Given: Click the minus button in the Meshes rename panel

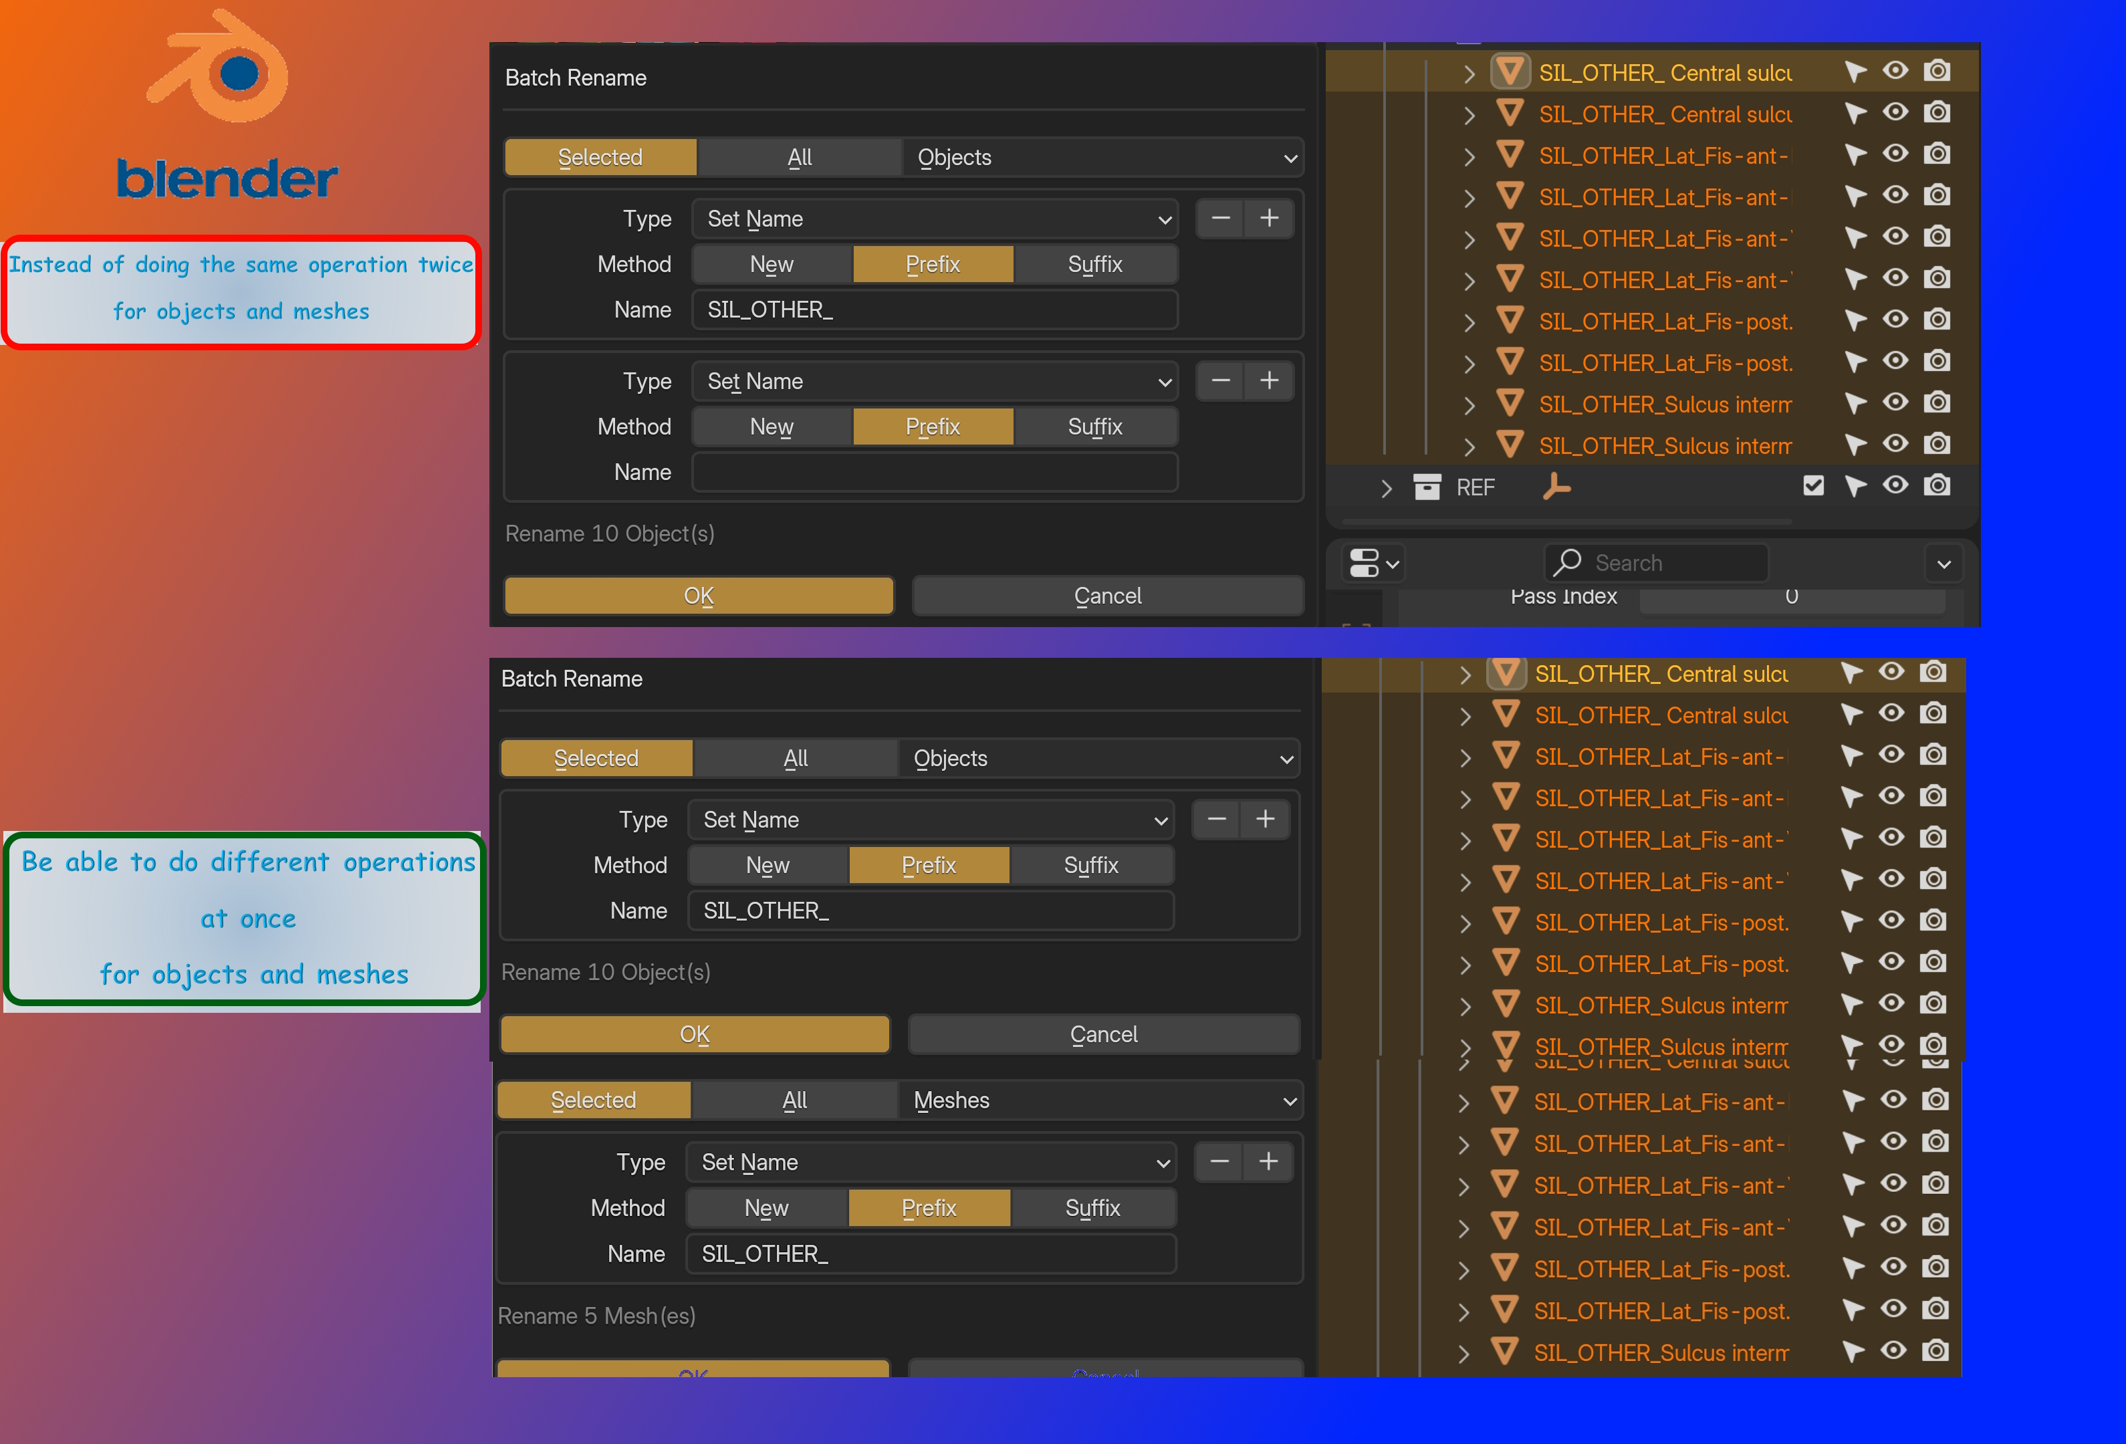Looking at the screenshot, I should coord(1219,1161).
